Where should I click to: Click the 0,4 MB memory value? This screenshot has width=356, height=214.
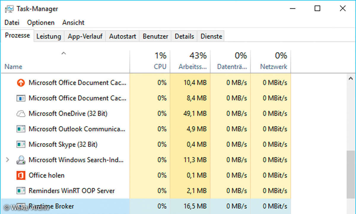click(x=197, y=144)
